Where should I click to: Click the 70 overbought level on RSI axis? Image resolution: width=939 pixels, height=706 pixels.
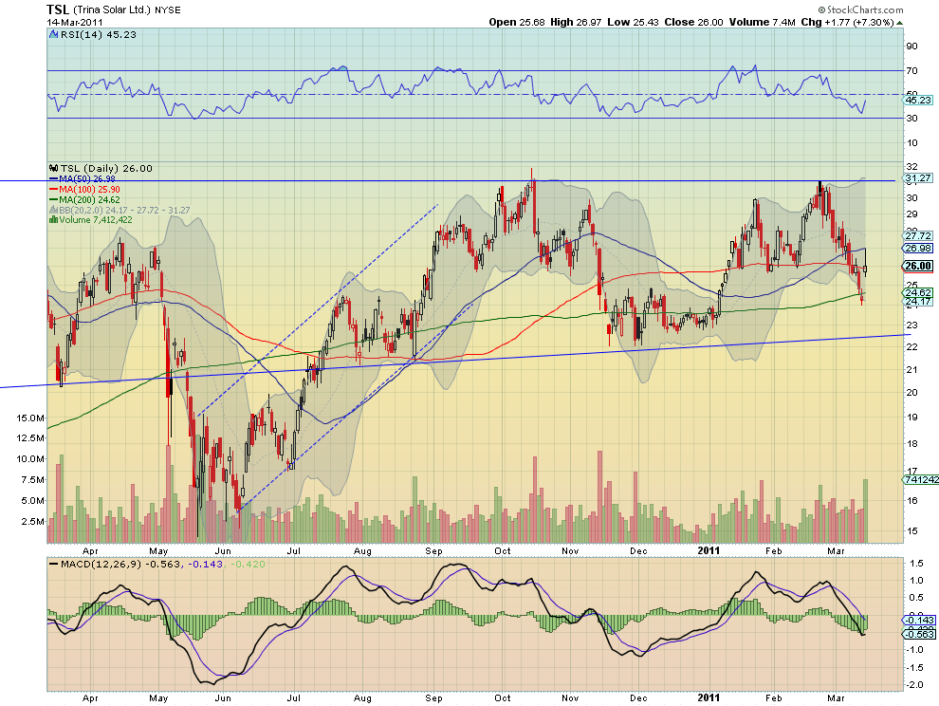pos(911,71)
